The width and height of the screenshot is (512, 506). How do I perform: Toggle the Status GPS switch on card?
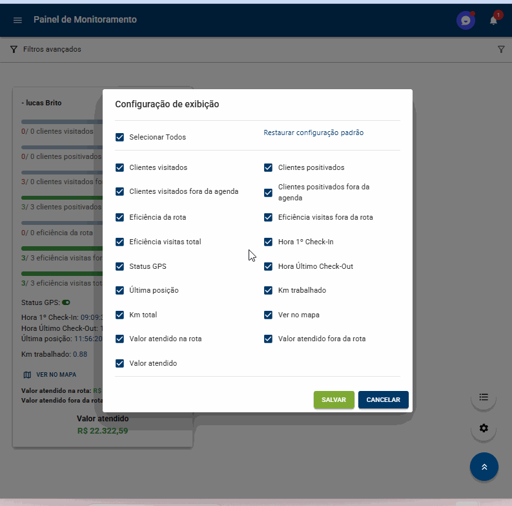[66, 302]
